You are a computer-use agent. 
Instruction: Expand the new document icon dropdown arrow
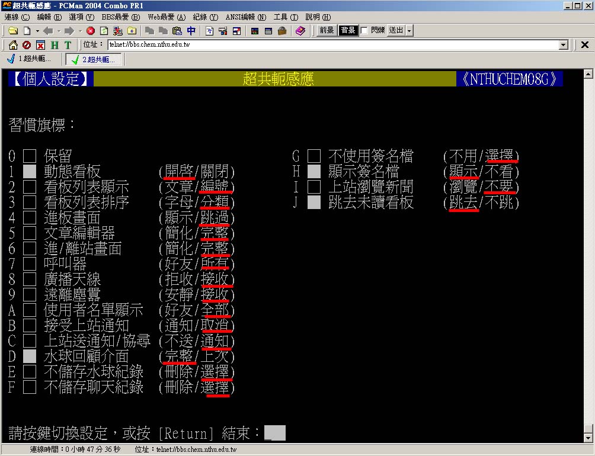click(x=37, y=31)
